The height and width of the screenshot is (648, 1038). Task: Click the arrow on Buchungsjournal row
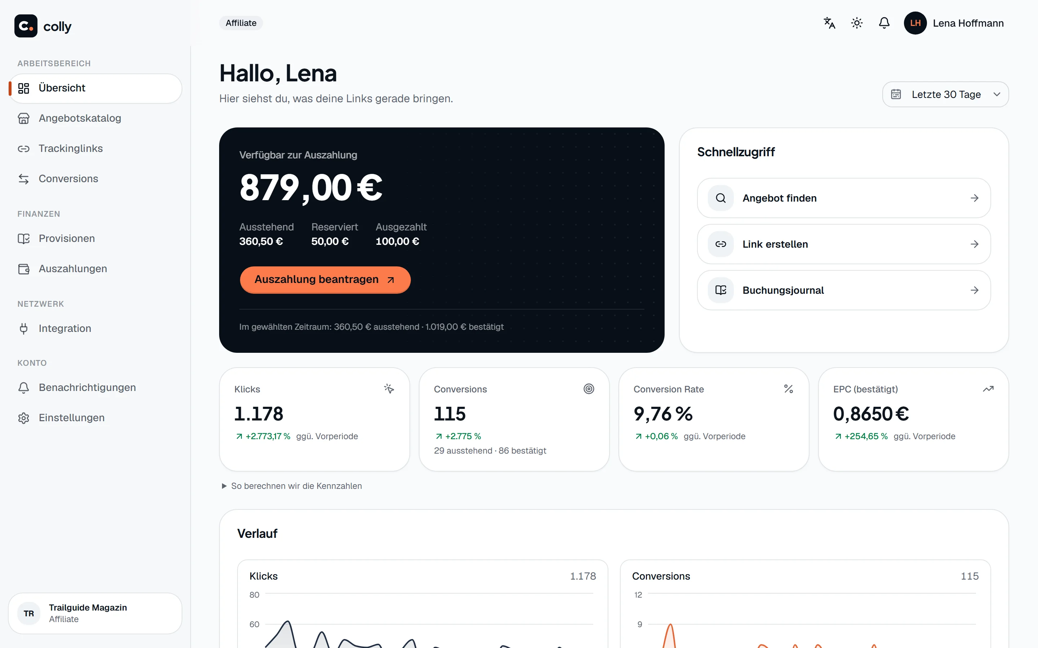point(975,290)
